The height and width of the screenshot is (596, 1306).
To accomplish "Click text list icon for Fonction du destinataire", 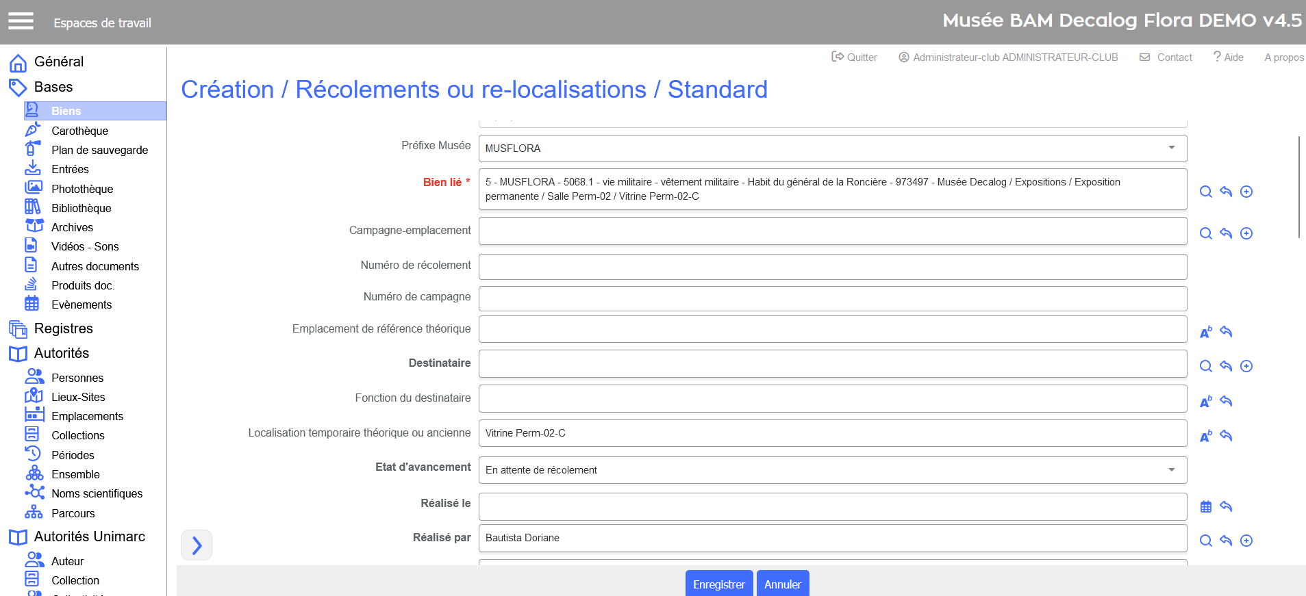I will (x=1205, y=401).
